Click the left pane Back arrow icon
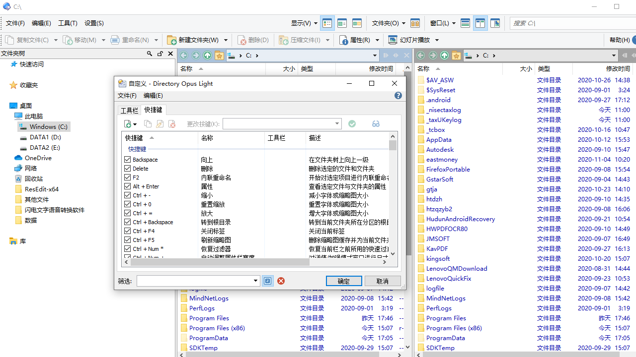 [184, 56]
